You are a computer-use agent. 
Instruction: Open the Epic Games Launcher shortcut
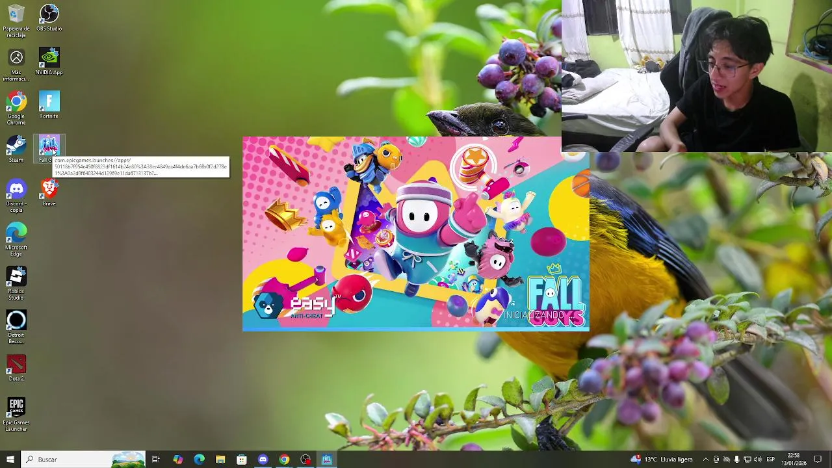(x=16, y=415)
